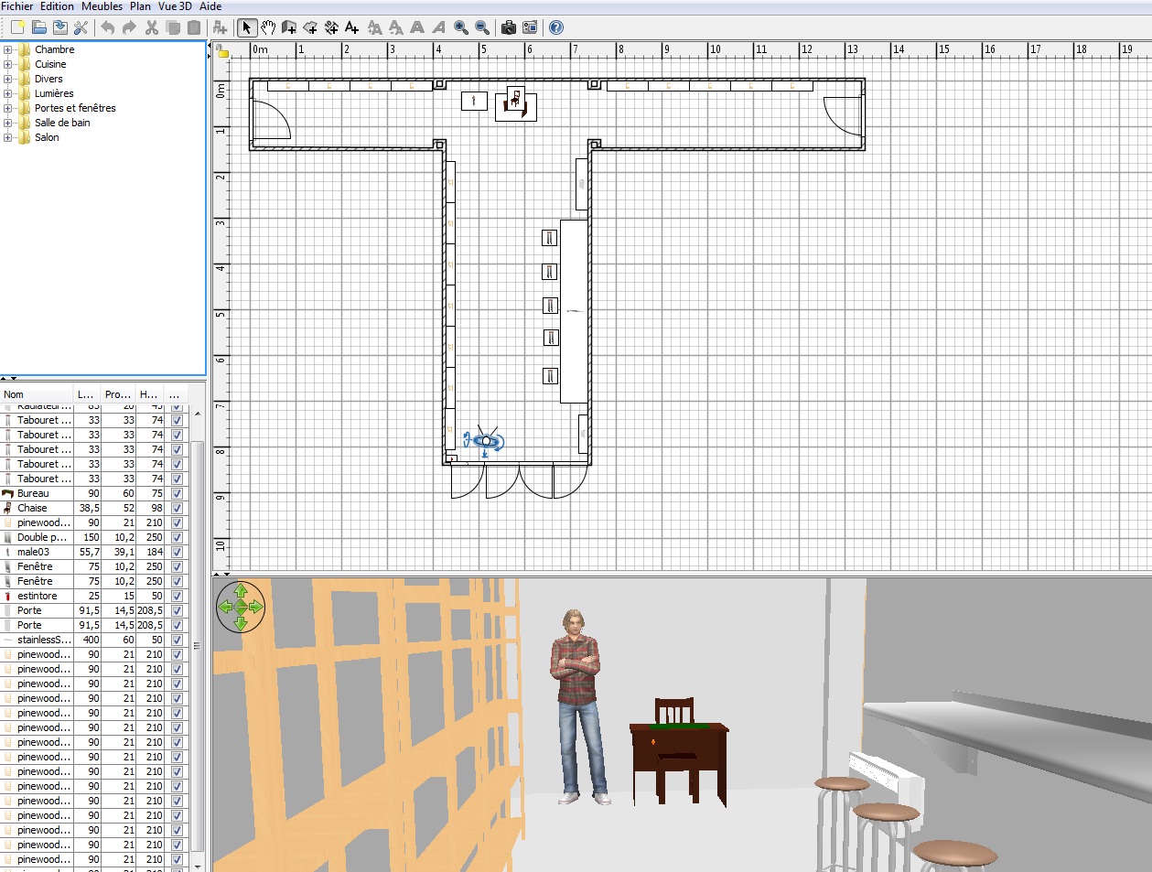Redo the undone action

point(129,27)
